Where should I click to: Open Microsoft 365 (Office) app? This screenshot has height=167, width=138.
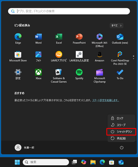tap(100, 40)
